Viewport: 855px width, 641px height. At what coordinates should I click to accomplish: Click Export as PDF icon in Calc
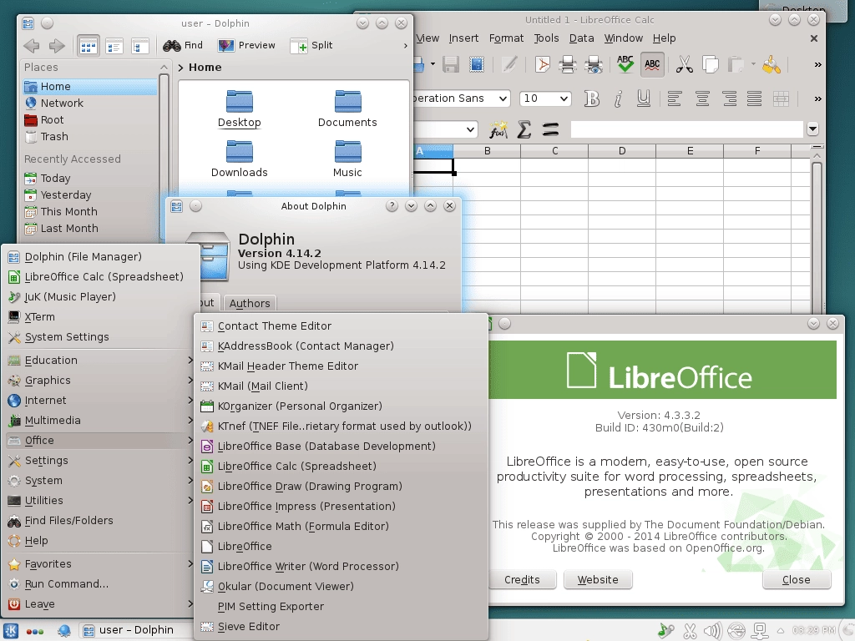coord(542,65)
